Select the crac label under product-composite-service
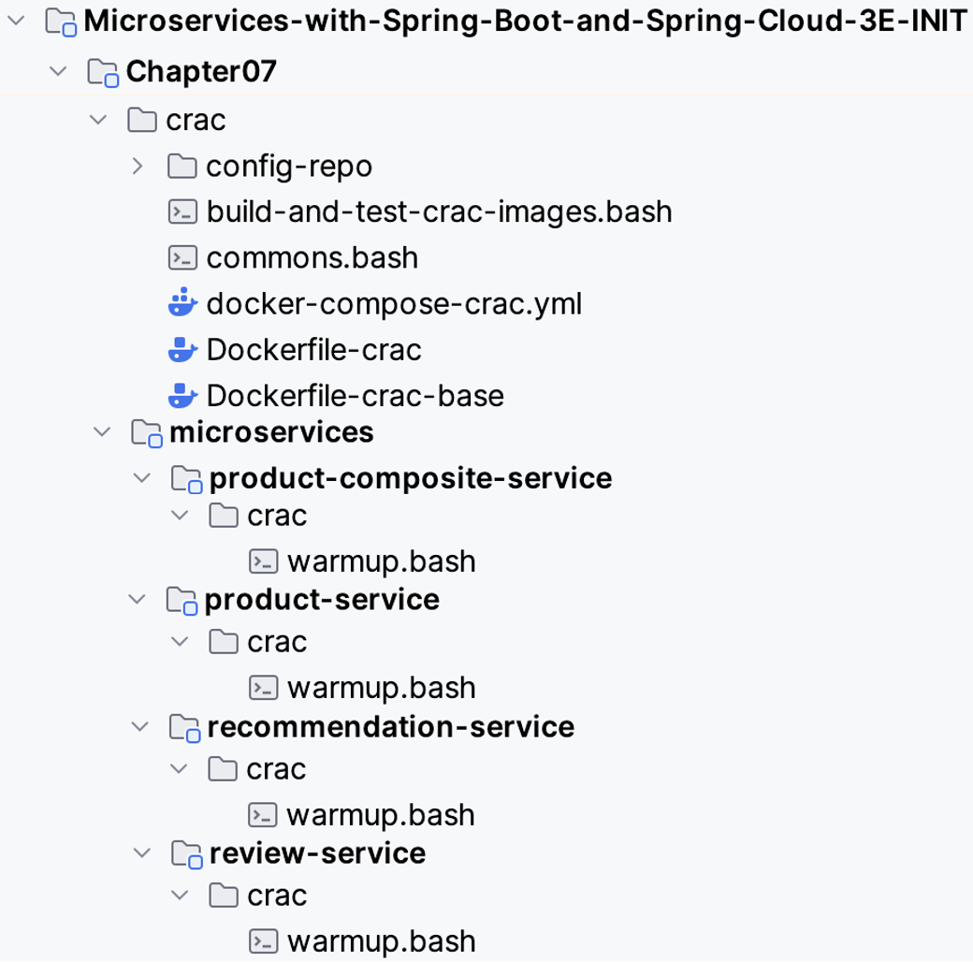The image size is (973, 962). (x=277, y=516)
